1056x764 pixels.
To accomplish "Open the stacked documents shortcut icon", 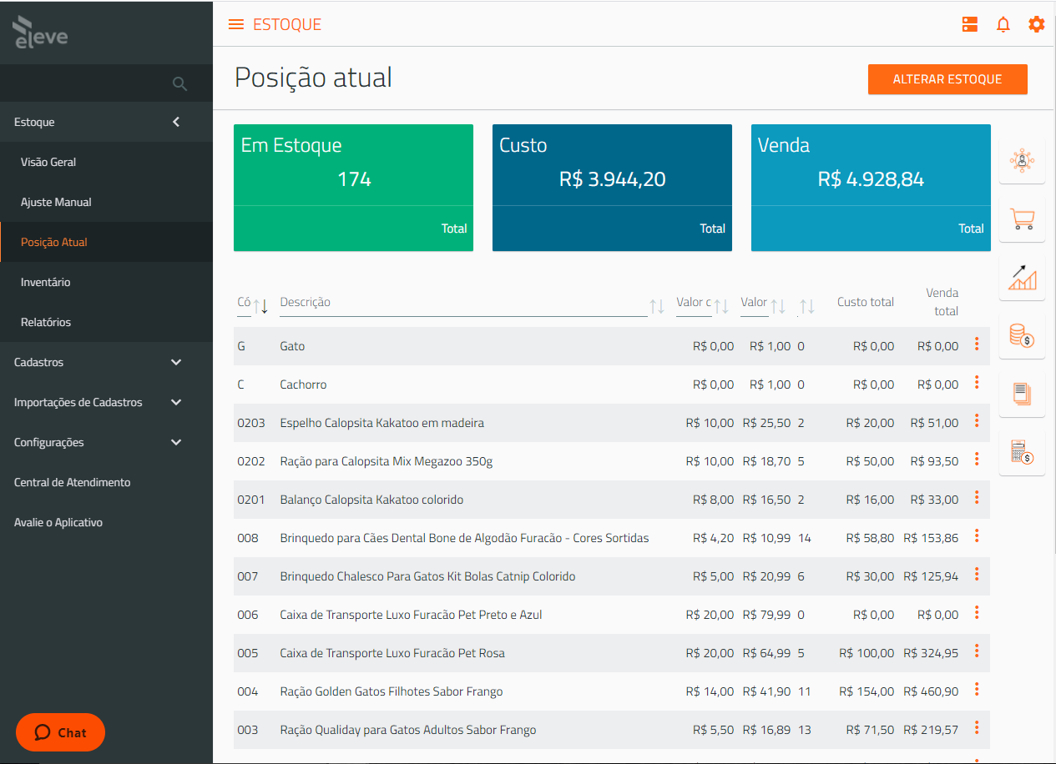I will [x=1022, y=395].
